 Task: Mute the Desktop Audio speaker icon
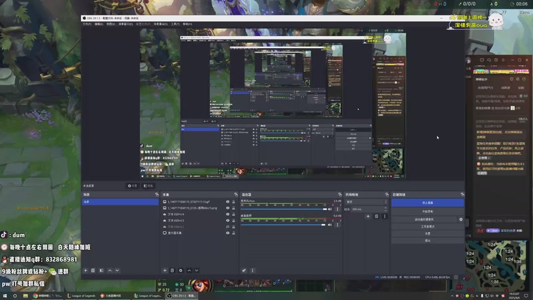pyautogui.click(x=330, y=225)
